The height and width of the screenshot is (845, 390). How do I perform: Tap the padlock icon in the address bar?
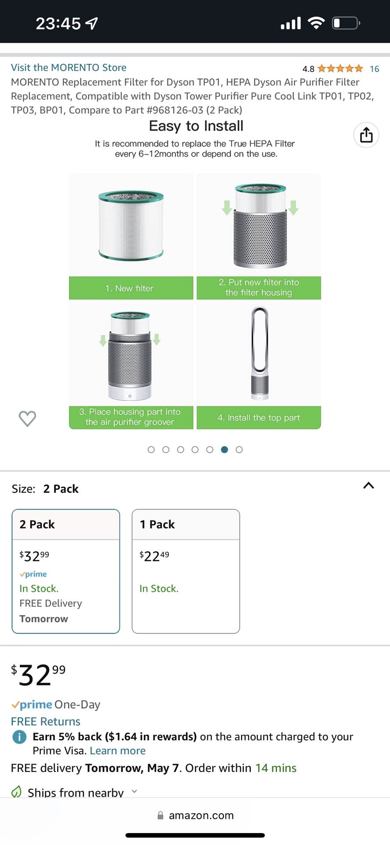(160, 815)
